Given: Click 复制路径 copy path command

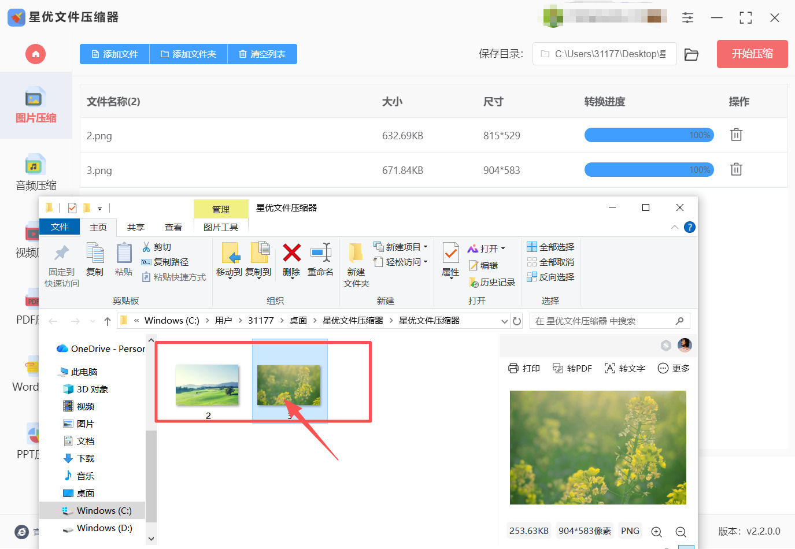Looking at the screenshot, I should (x=165, y=262).
